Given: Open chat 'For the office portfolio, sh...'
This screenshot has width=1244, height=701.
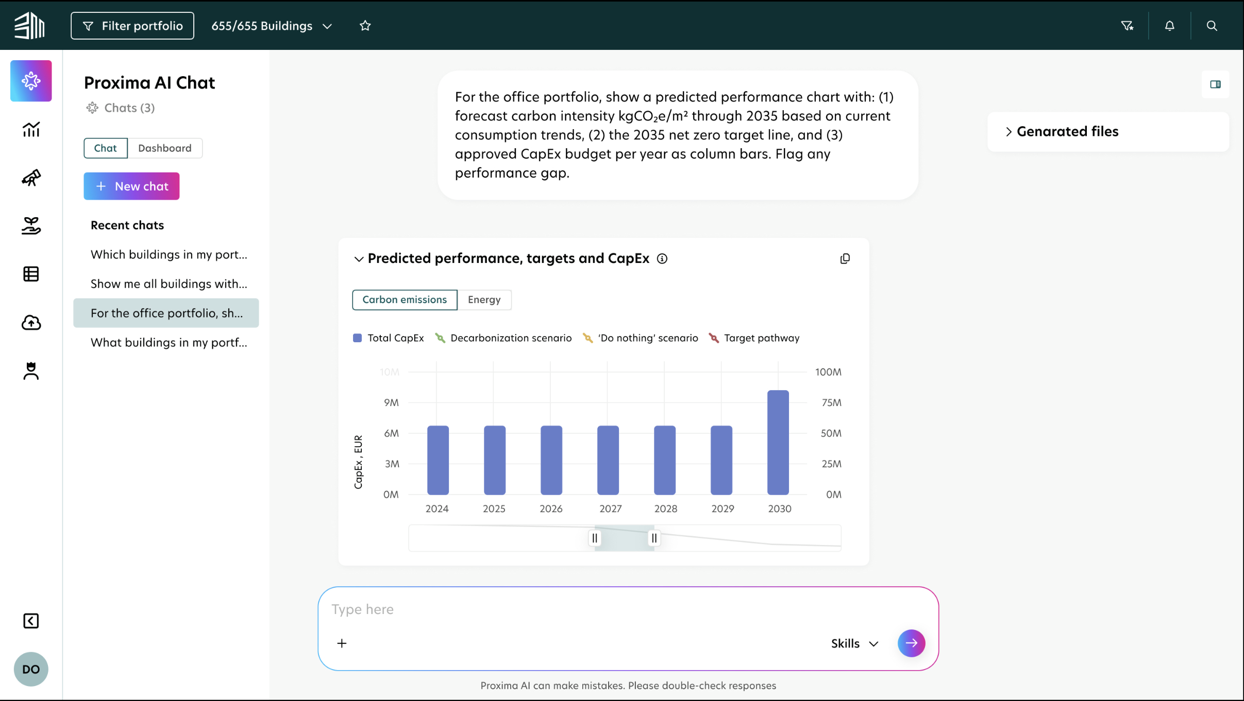Looking at the screenshot, I should [x=166, y=313].
